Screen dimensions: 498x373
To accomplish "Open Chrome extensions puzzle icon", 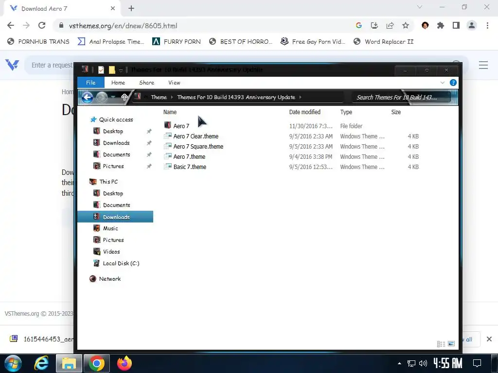I will (x=440, y=25).
